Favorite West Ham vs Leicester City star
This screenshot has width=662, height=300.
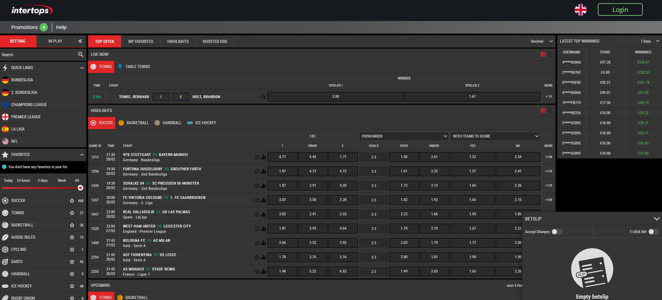[257, 229]
